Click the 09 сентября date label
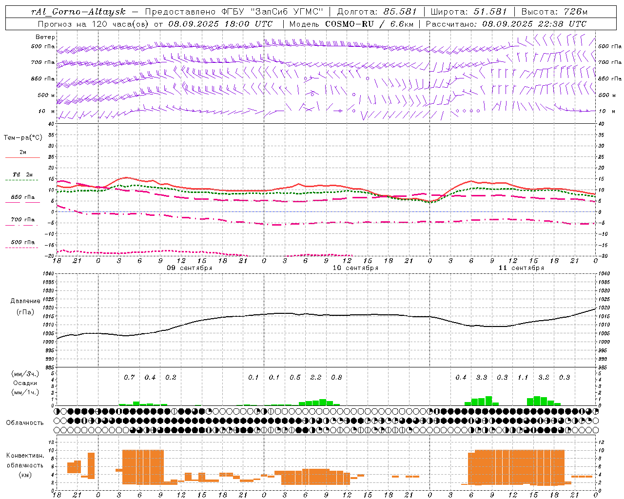624x499 pixels. [x=190, y=268]
